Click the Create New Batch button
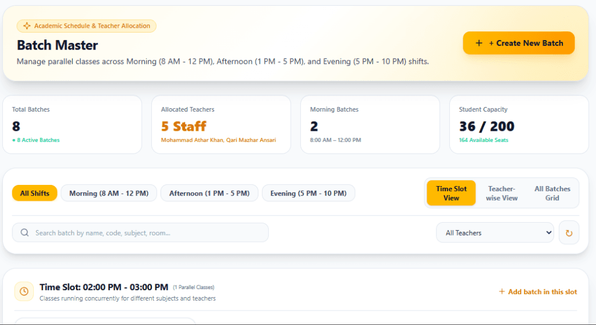Viewport: 596px width, 325px height. point(519,43)
